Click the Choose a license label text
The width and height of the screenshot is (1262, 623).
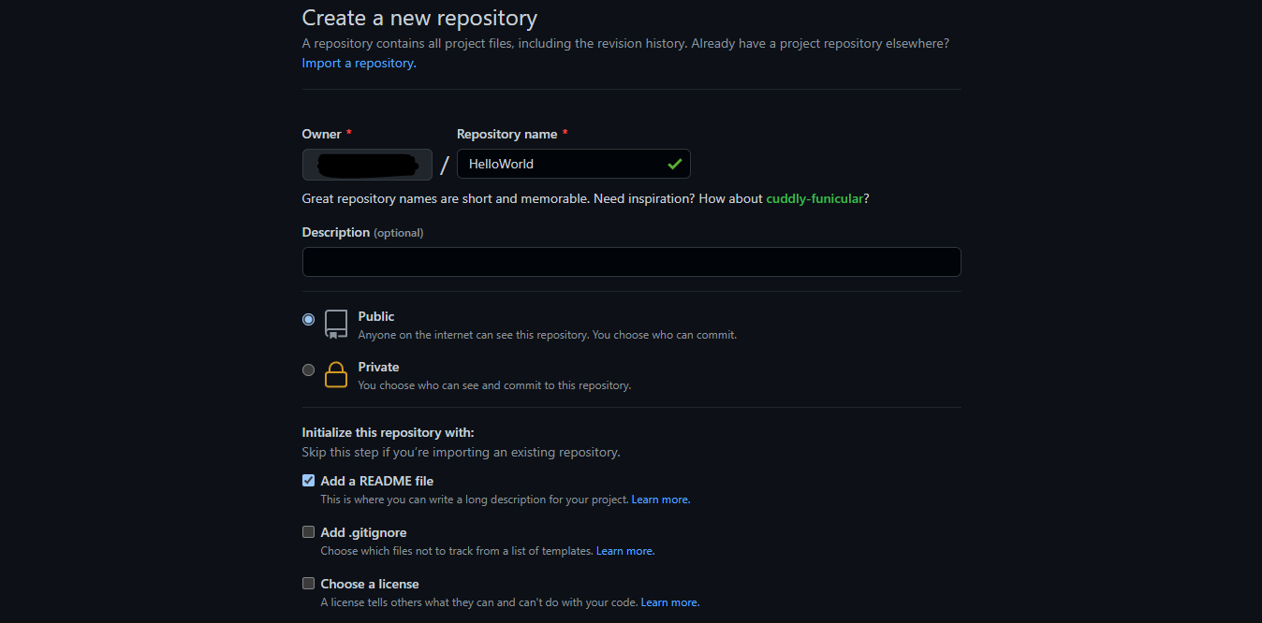tap(369, 584)
